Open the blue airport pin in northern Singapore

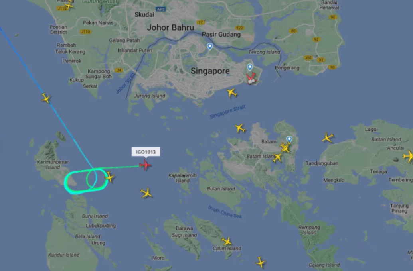click(209, 47)
